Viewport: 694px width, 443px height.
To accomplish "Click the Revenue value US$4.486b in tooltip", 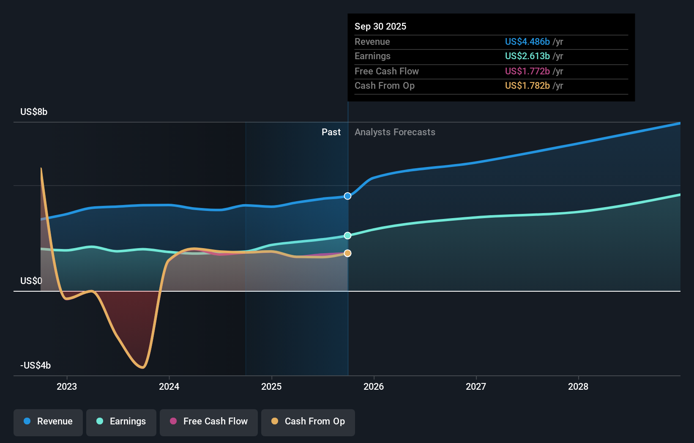I will (527, 41).
